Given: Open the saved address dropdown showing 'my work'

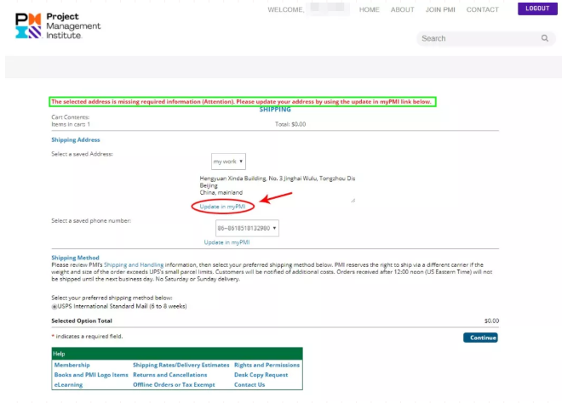Looking at the screenshot, I should point(229,162).
